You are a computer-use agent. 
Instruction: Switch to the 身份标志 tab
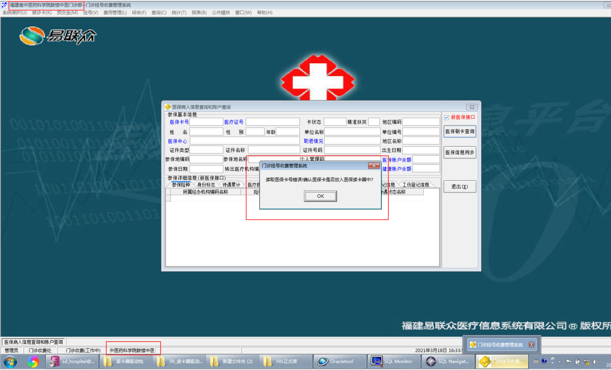(206, 185)
